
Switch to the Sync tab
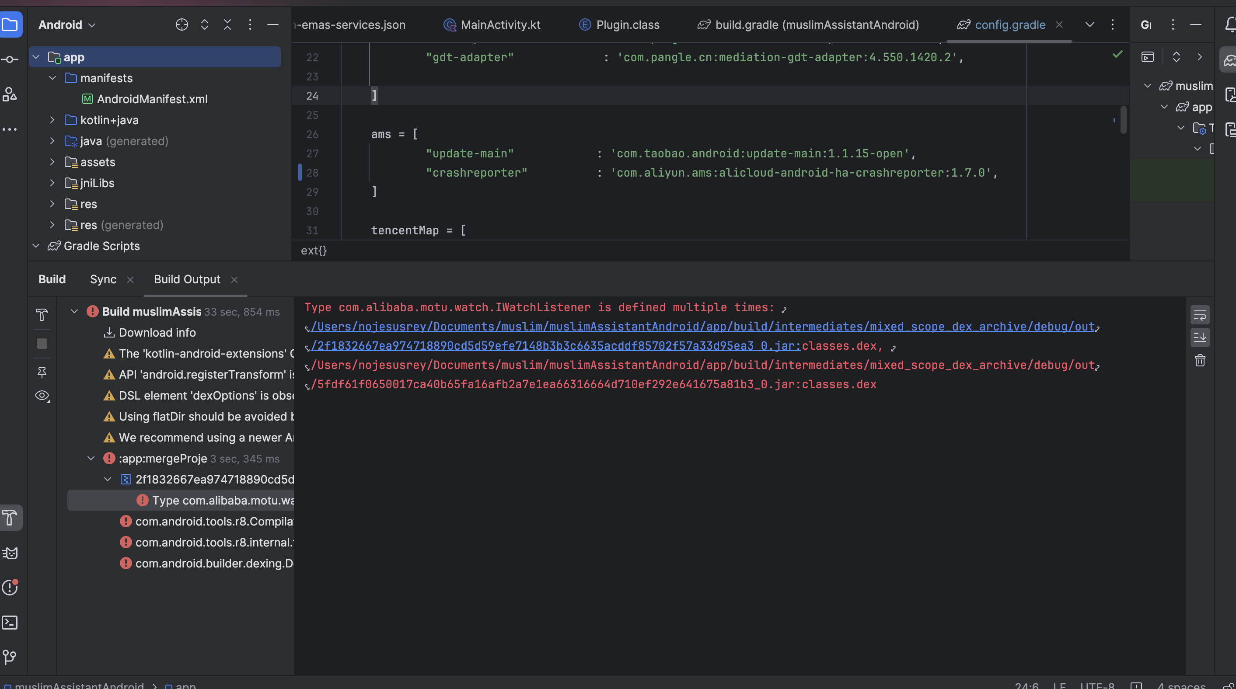(103, 279)
